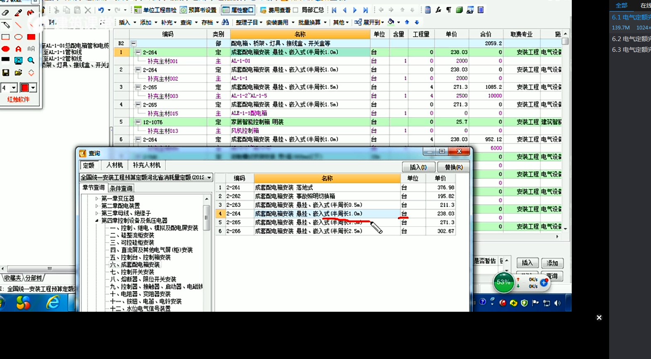651x359 pixels.
Task: Collapse the B2 section row minus box
Action: pos(134,43)
